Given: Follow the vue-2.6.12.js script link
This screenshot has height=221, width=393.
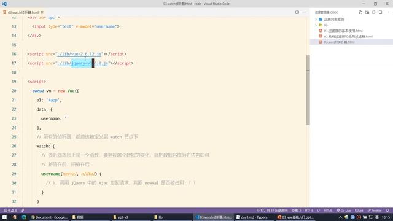Looking at the screenshot, I should pyautogui.click(x=79, y=54).
